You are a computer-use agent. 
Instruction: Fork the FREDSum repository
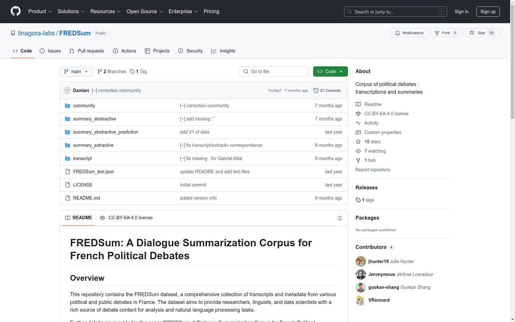[446, 33]
